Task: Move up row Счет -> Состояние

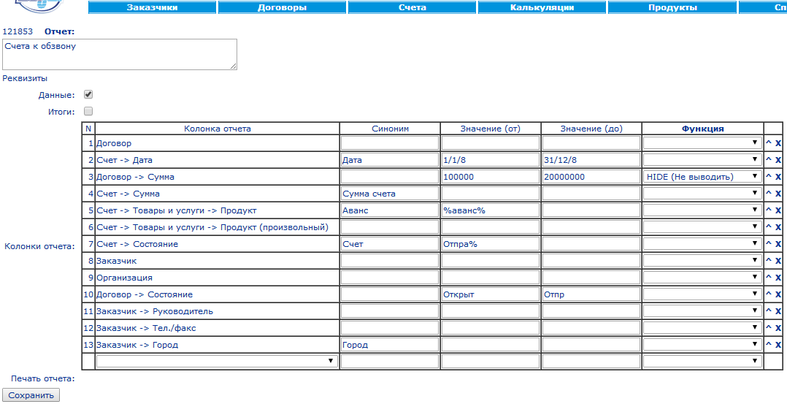Action: [768, 244]
